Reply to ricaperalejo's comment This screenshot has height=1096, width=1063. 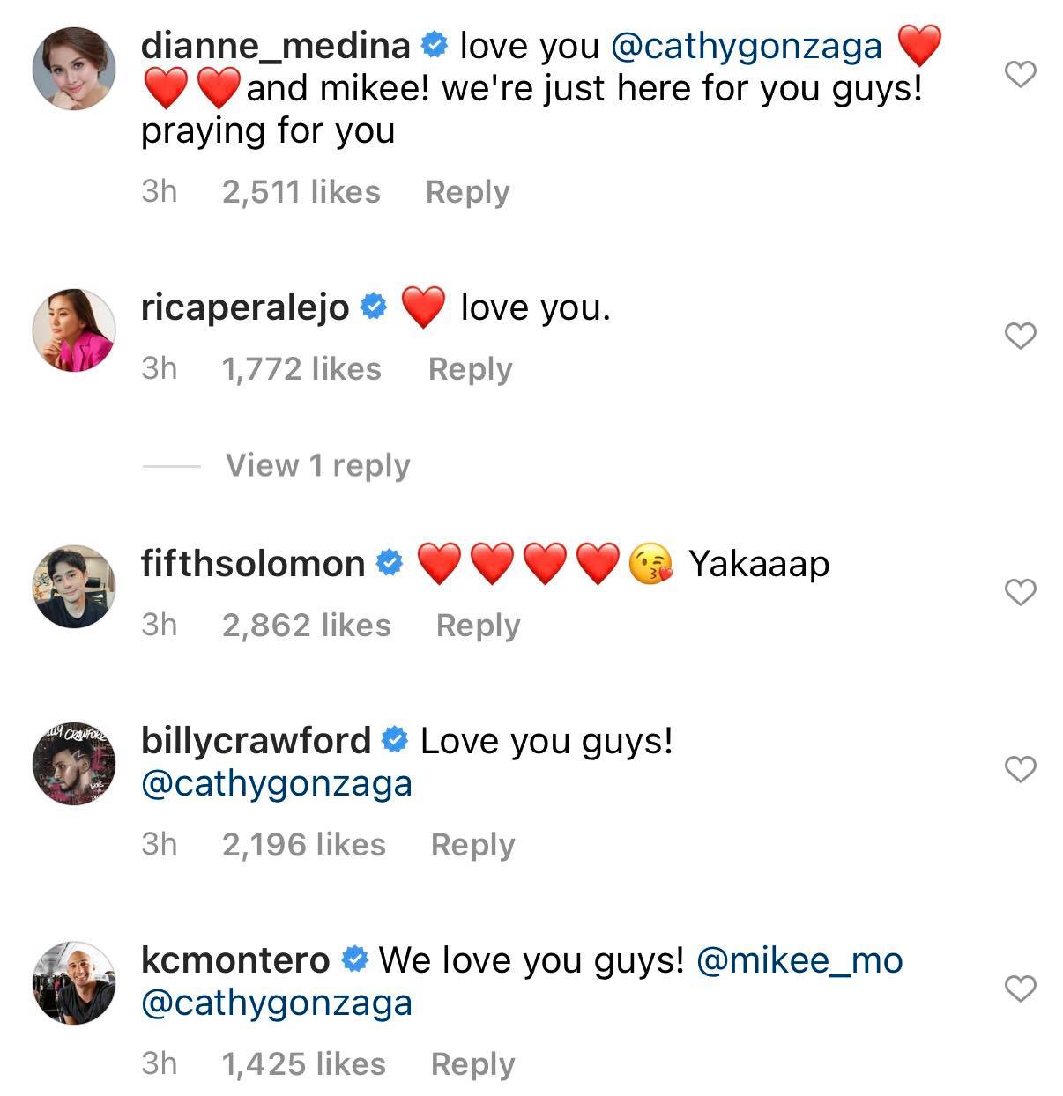coord(470,369)
